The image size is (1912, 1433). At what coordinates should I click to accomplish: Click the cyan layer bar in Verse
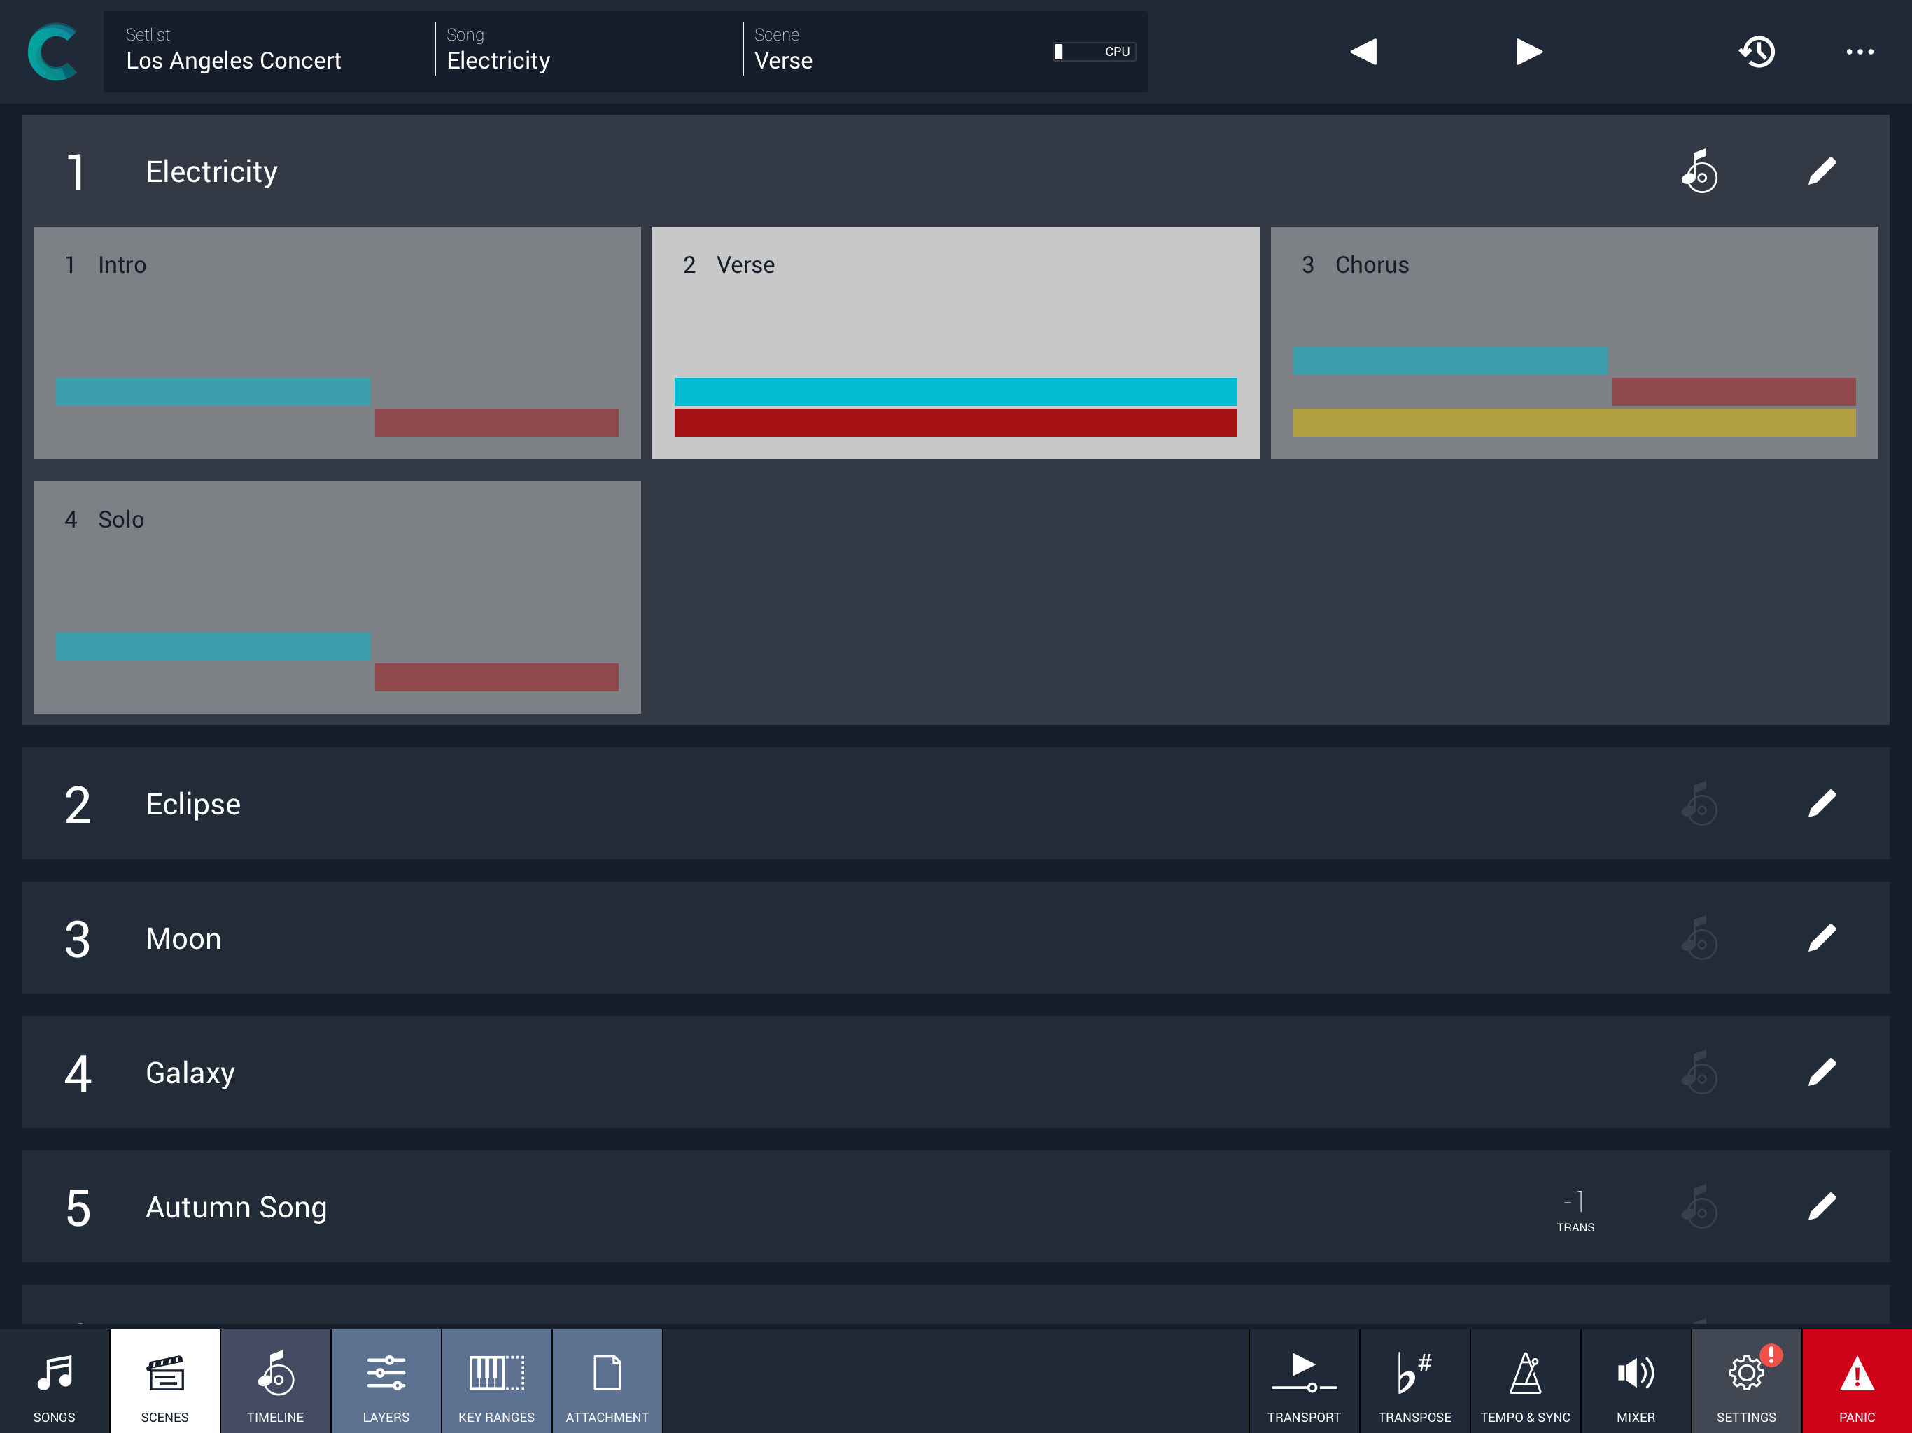click(x=955, y=390)
